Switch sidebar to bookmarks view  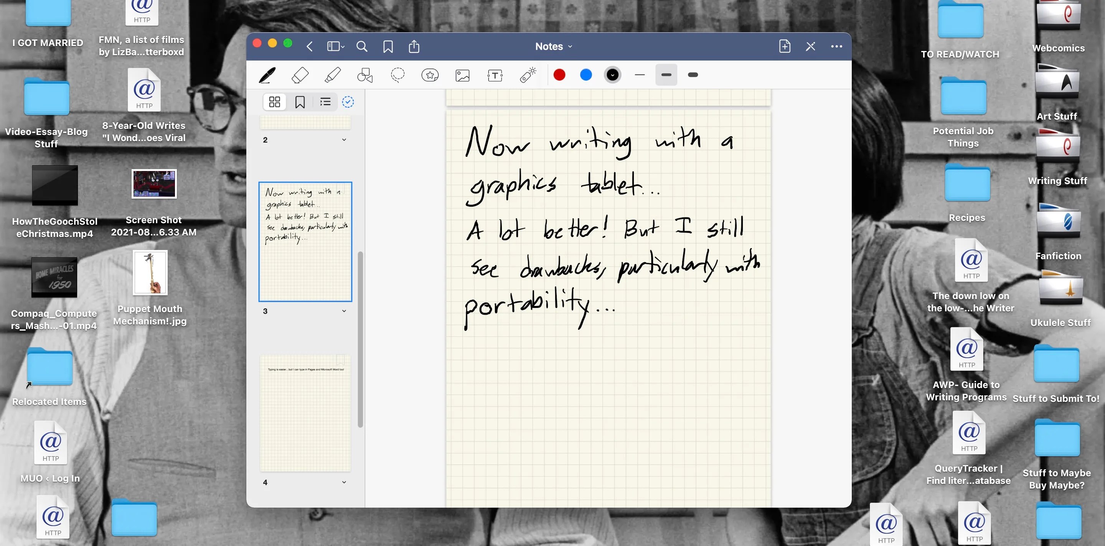tap(300, 102)
